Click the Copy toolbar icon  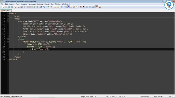(27, 7)
